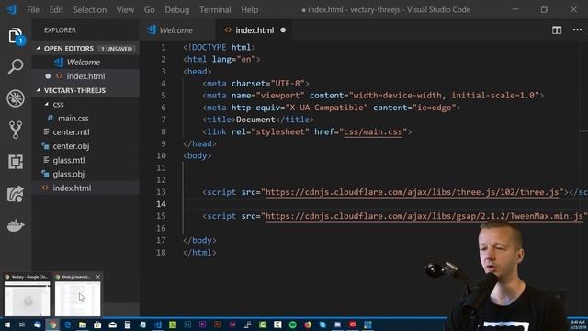Click the line number 11 in the gutter

tap(162, 167)
